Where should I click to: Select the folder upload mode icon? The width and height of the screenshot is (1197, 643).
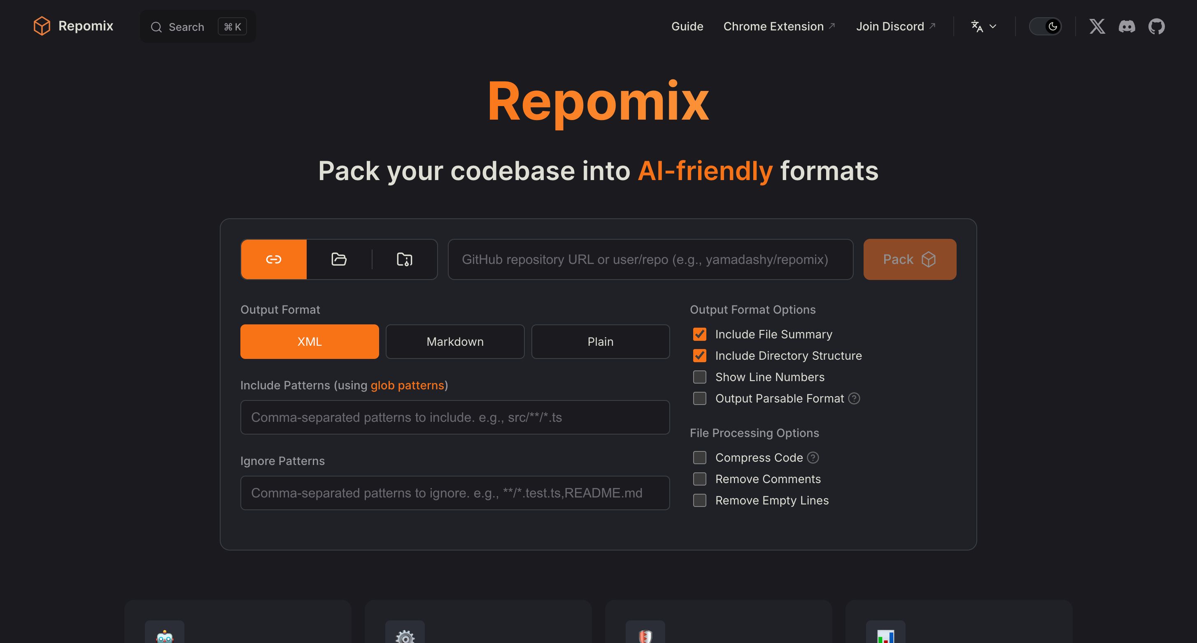(x=339, y=259)
